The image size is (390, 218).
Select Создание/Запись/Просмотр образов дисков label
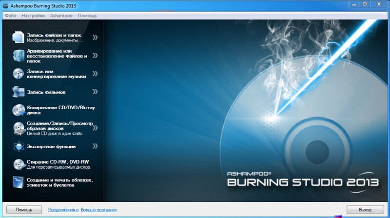(59, 126)
